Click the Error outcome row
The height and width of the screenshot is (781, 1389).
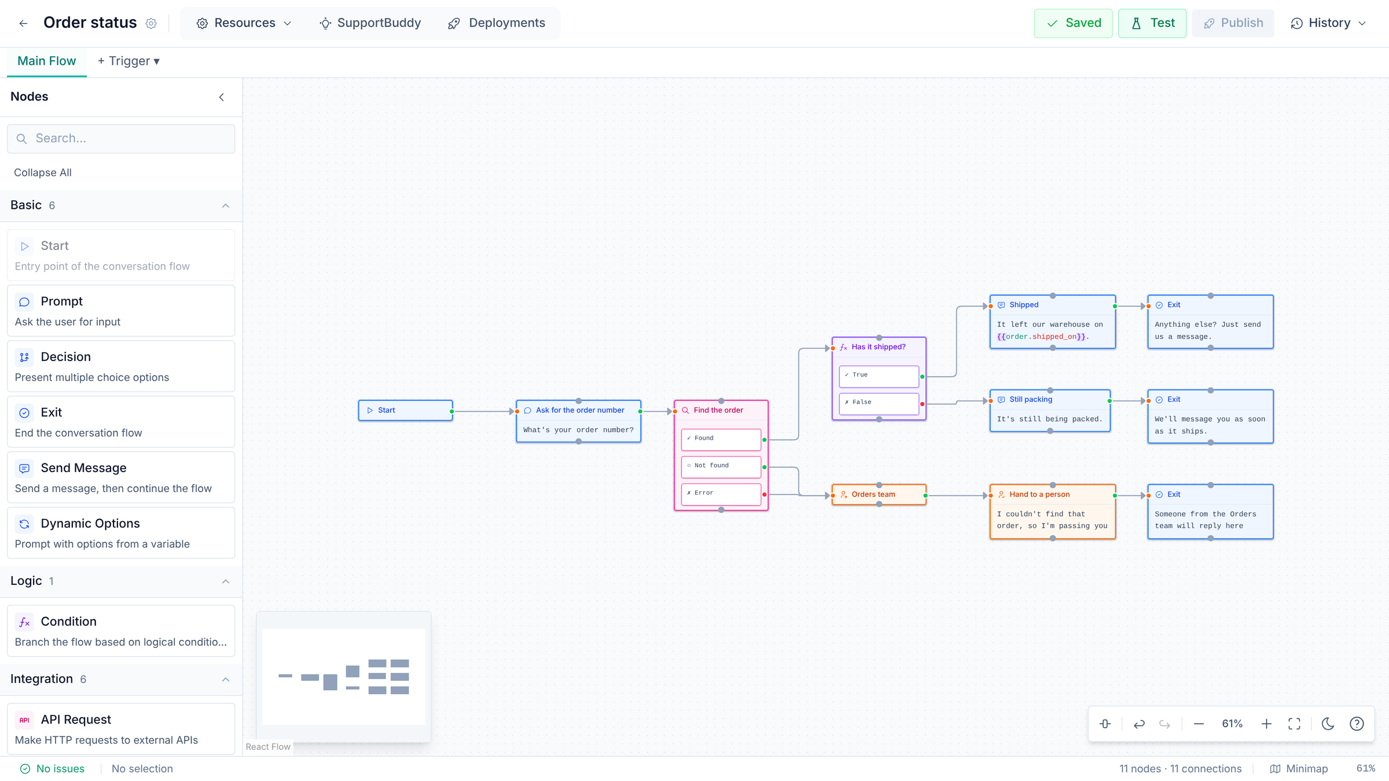coord(721,493)
